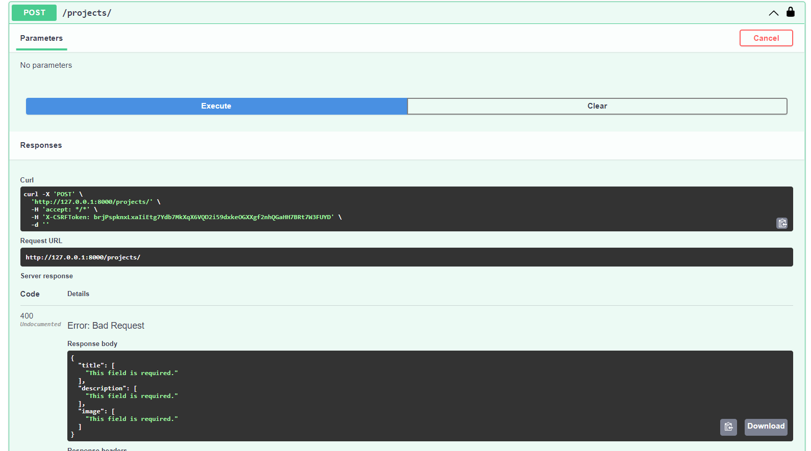This screenshot has width=811, height=451.
Task: Click the Request URL field text
Action: 83,257
